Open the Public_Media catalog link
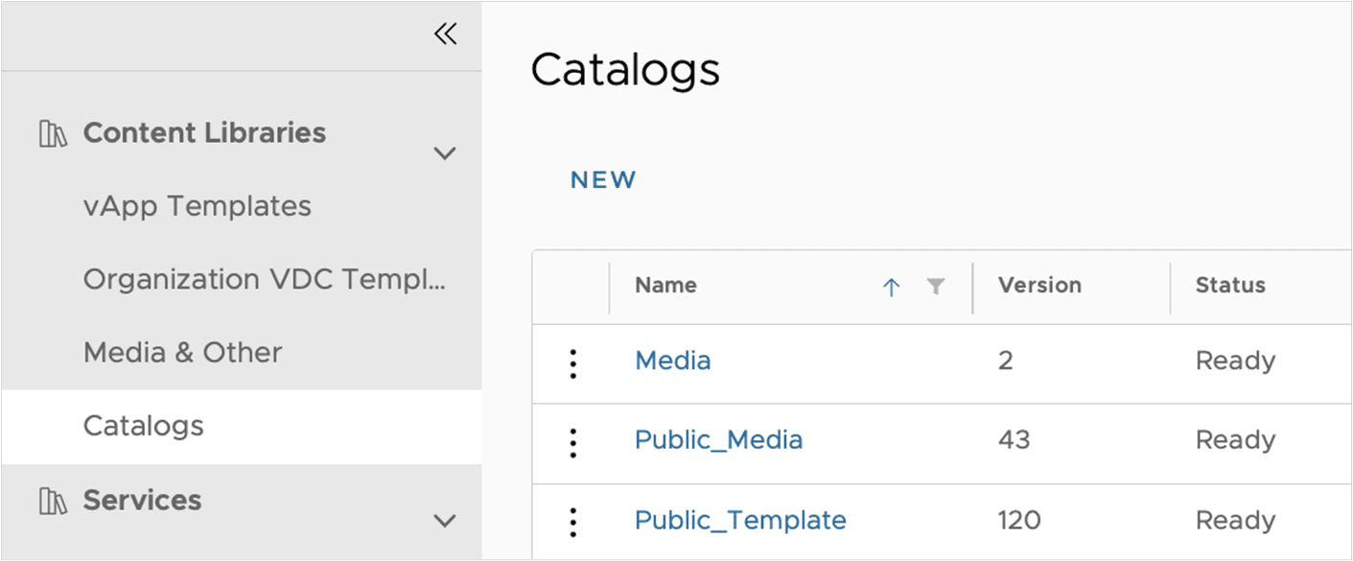This screenshot has height=561, width=1353. point(719,440)
